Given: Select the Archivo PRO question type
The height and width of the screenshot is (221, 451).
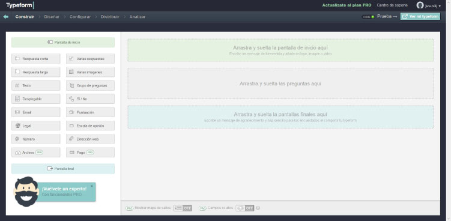Looking at the screenshot, I should point(36,153).
